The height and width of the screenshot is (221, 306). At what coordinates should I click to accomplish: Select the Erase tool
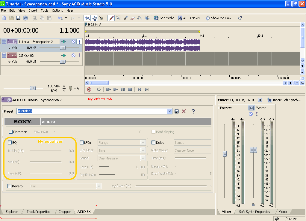133,18
